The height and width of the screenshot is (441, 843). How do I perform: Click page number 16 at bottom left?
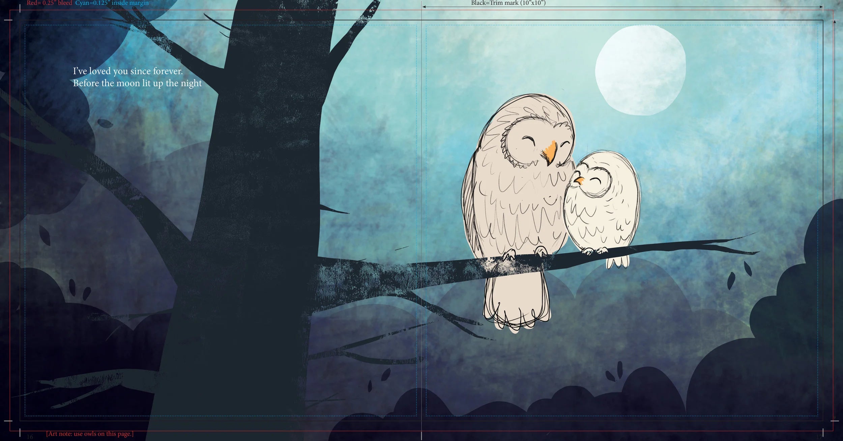click(x=30, y=437)
